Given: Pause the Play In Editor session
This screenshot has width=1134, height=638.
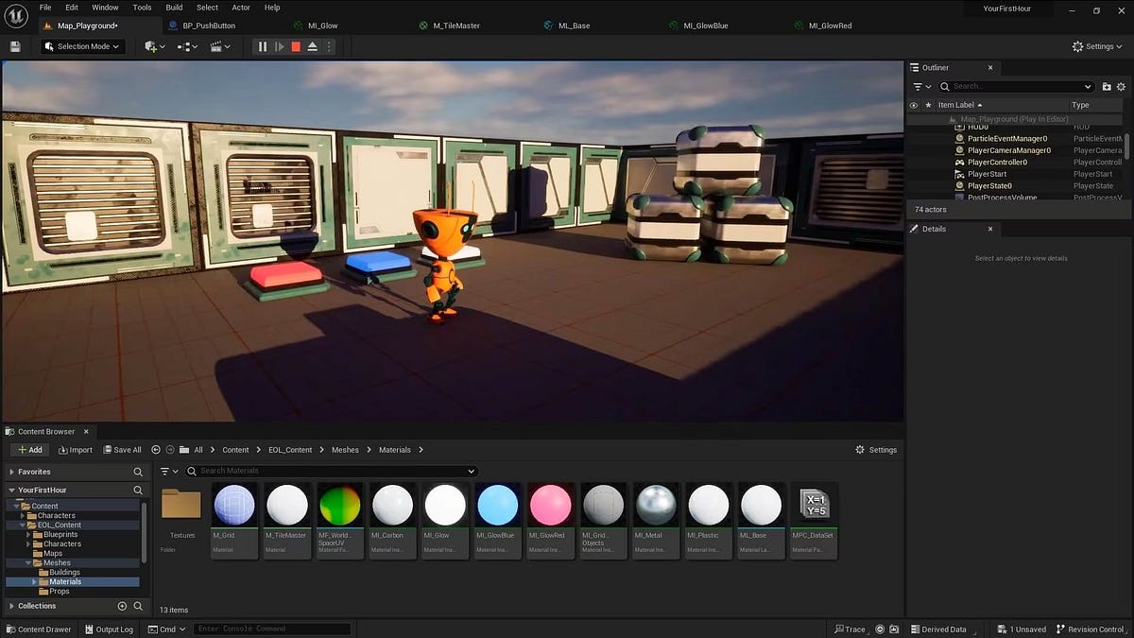Looking at the screenshot, I should click(262, 47).
